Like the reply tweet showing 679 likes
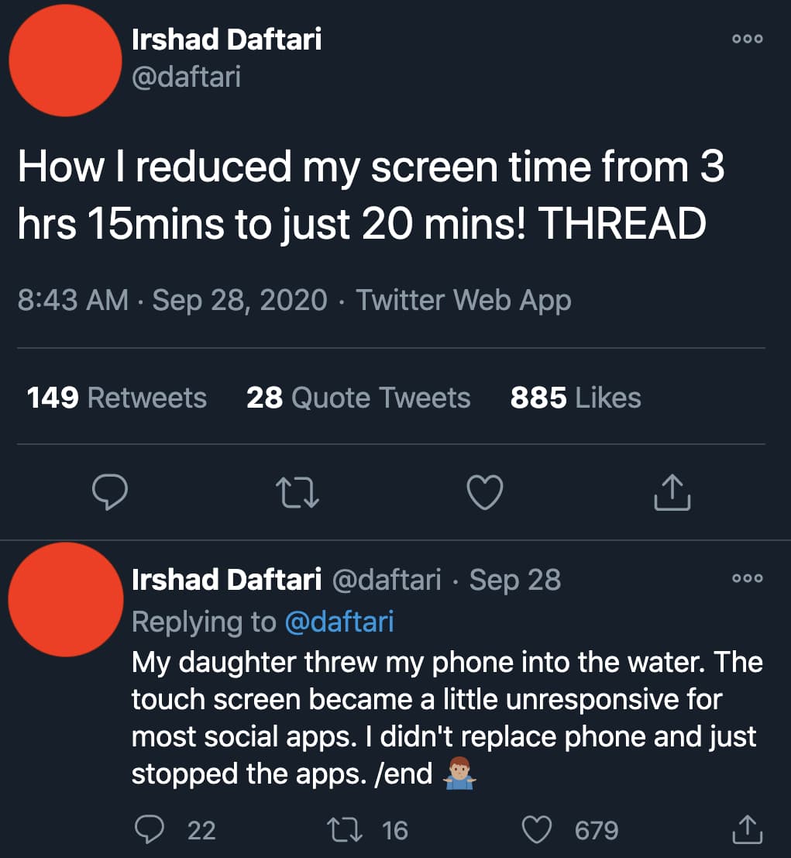The width and height of the screenshot is (791, 858). tap(536, 829)
